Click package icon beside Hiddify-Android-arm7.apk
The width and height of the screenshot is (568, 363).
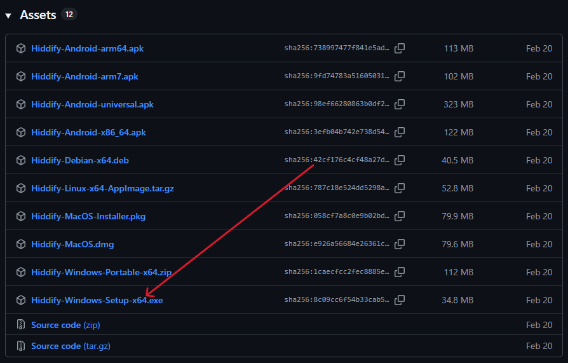coord(21,76)
